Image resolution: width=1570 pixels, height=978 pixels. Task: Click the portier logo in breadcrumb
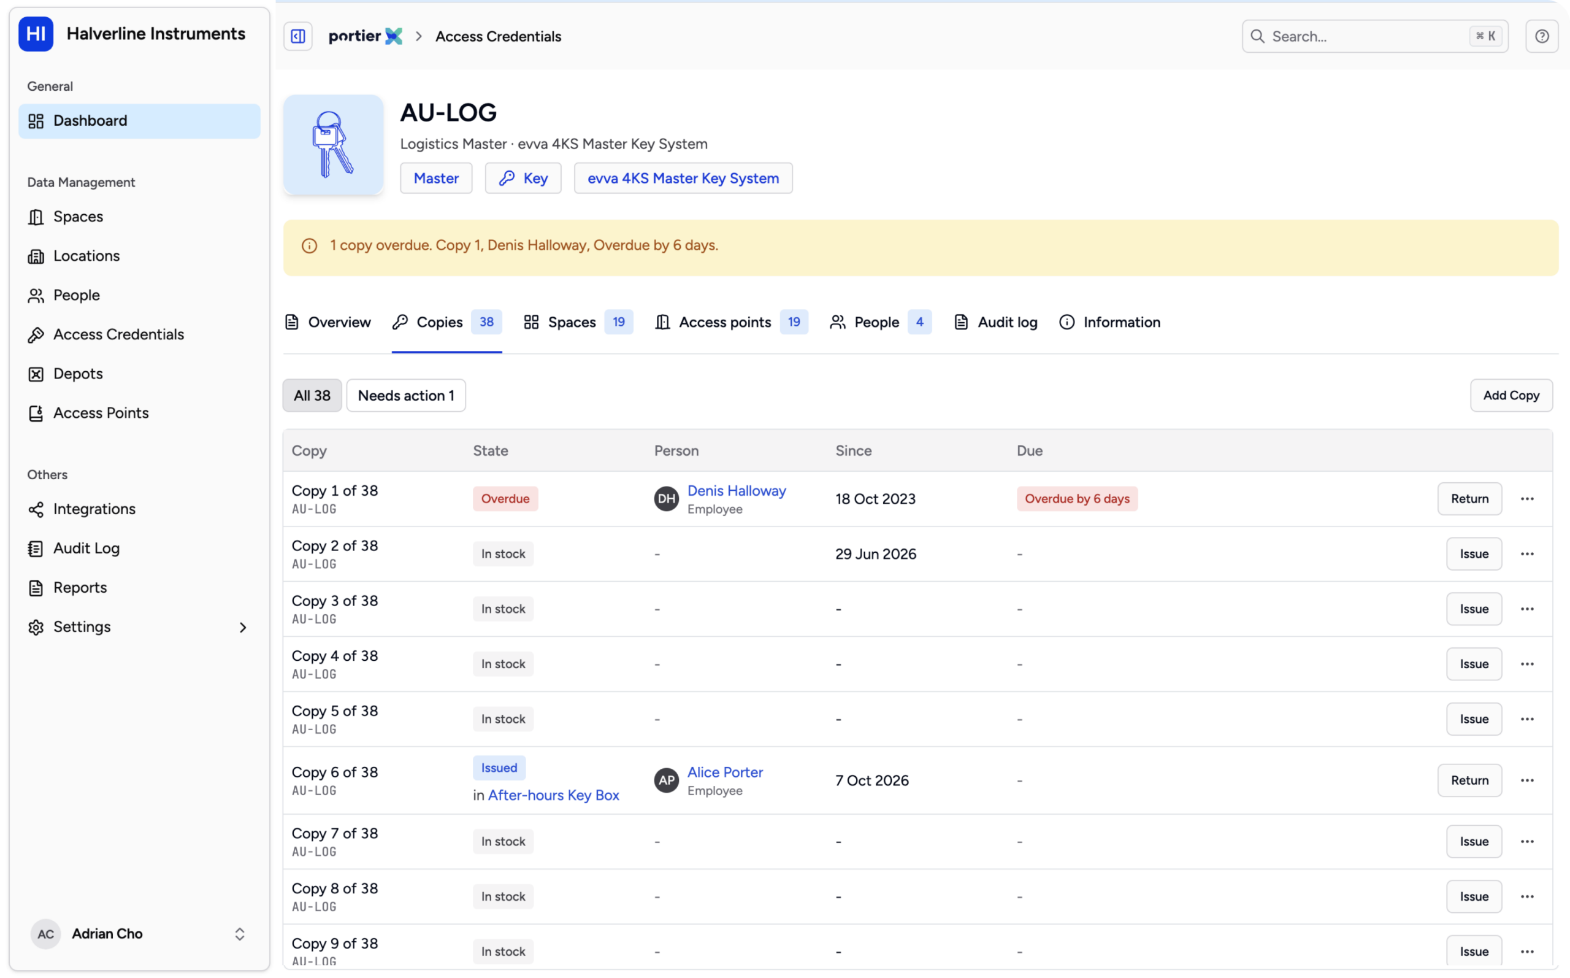pos(365,36)
